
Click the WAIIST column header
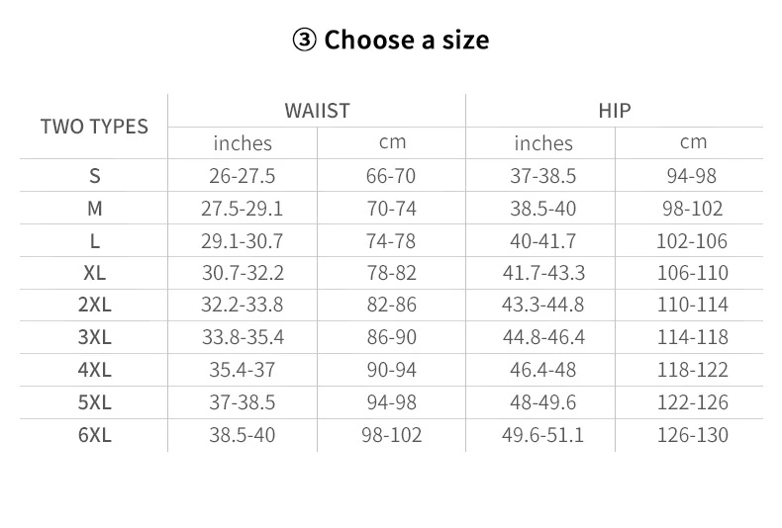click(317, 111)
